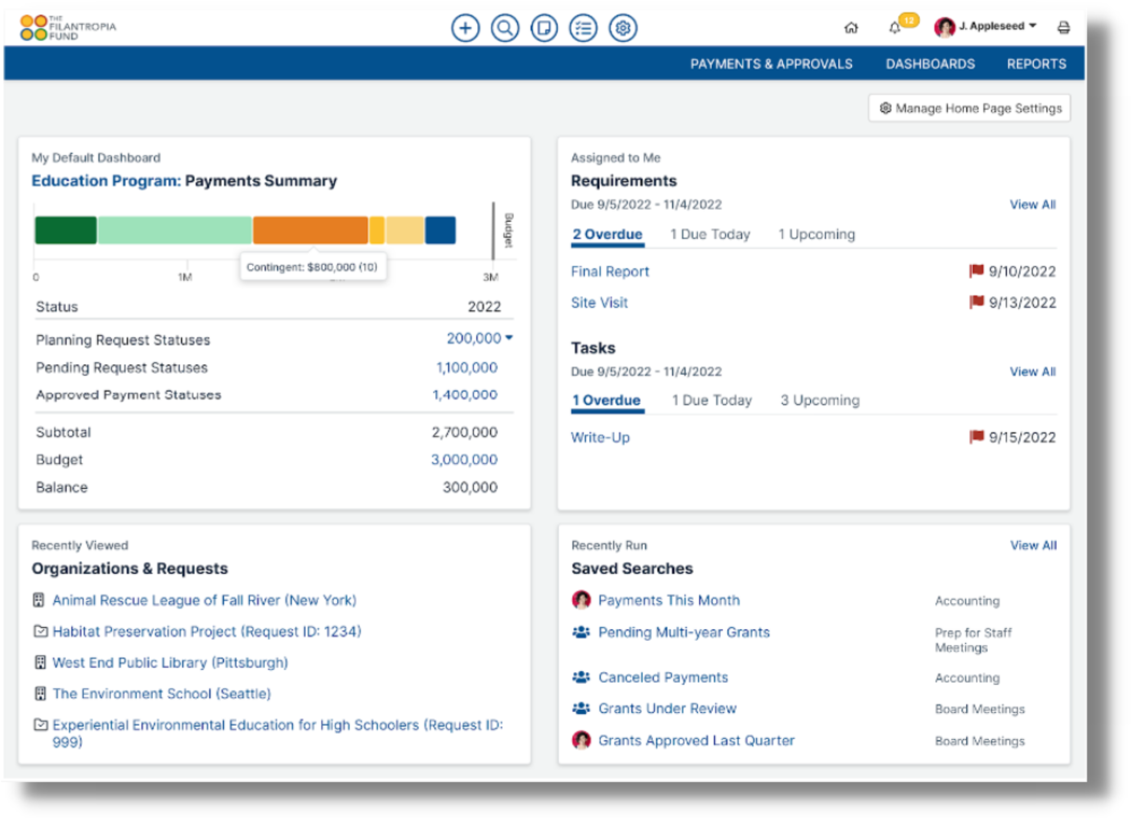Open Payments This Month saved search
1131x818 pixels.
pos(668,600)
